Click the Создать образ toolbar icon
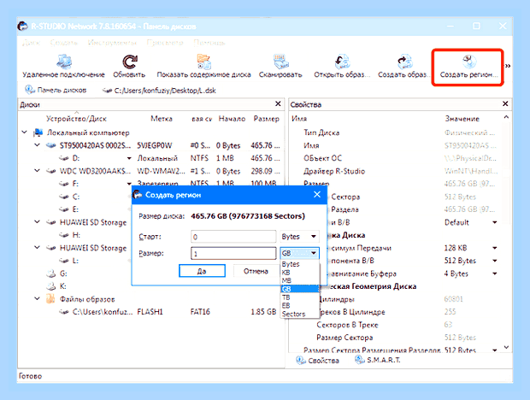The image size is (530, 400). coord(404,62)
